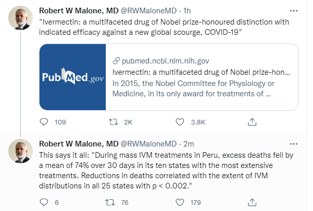The width and height of the screenshot is (313, 211).
Task: Open the first tweet's profile avatar
Action: (x=21, y=18)
